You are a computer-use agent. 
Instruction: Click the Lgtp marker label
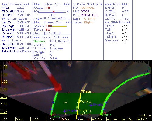[83, 113]
